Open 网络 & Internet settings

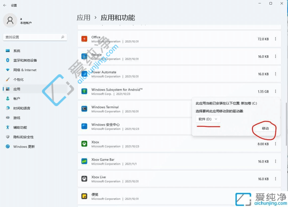click(x=35, y=70)
